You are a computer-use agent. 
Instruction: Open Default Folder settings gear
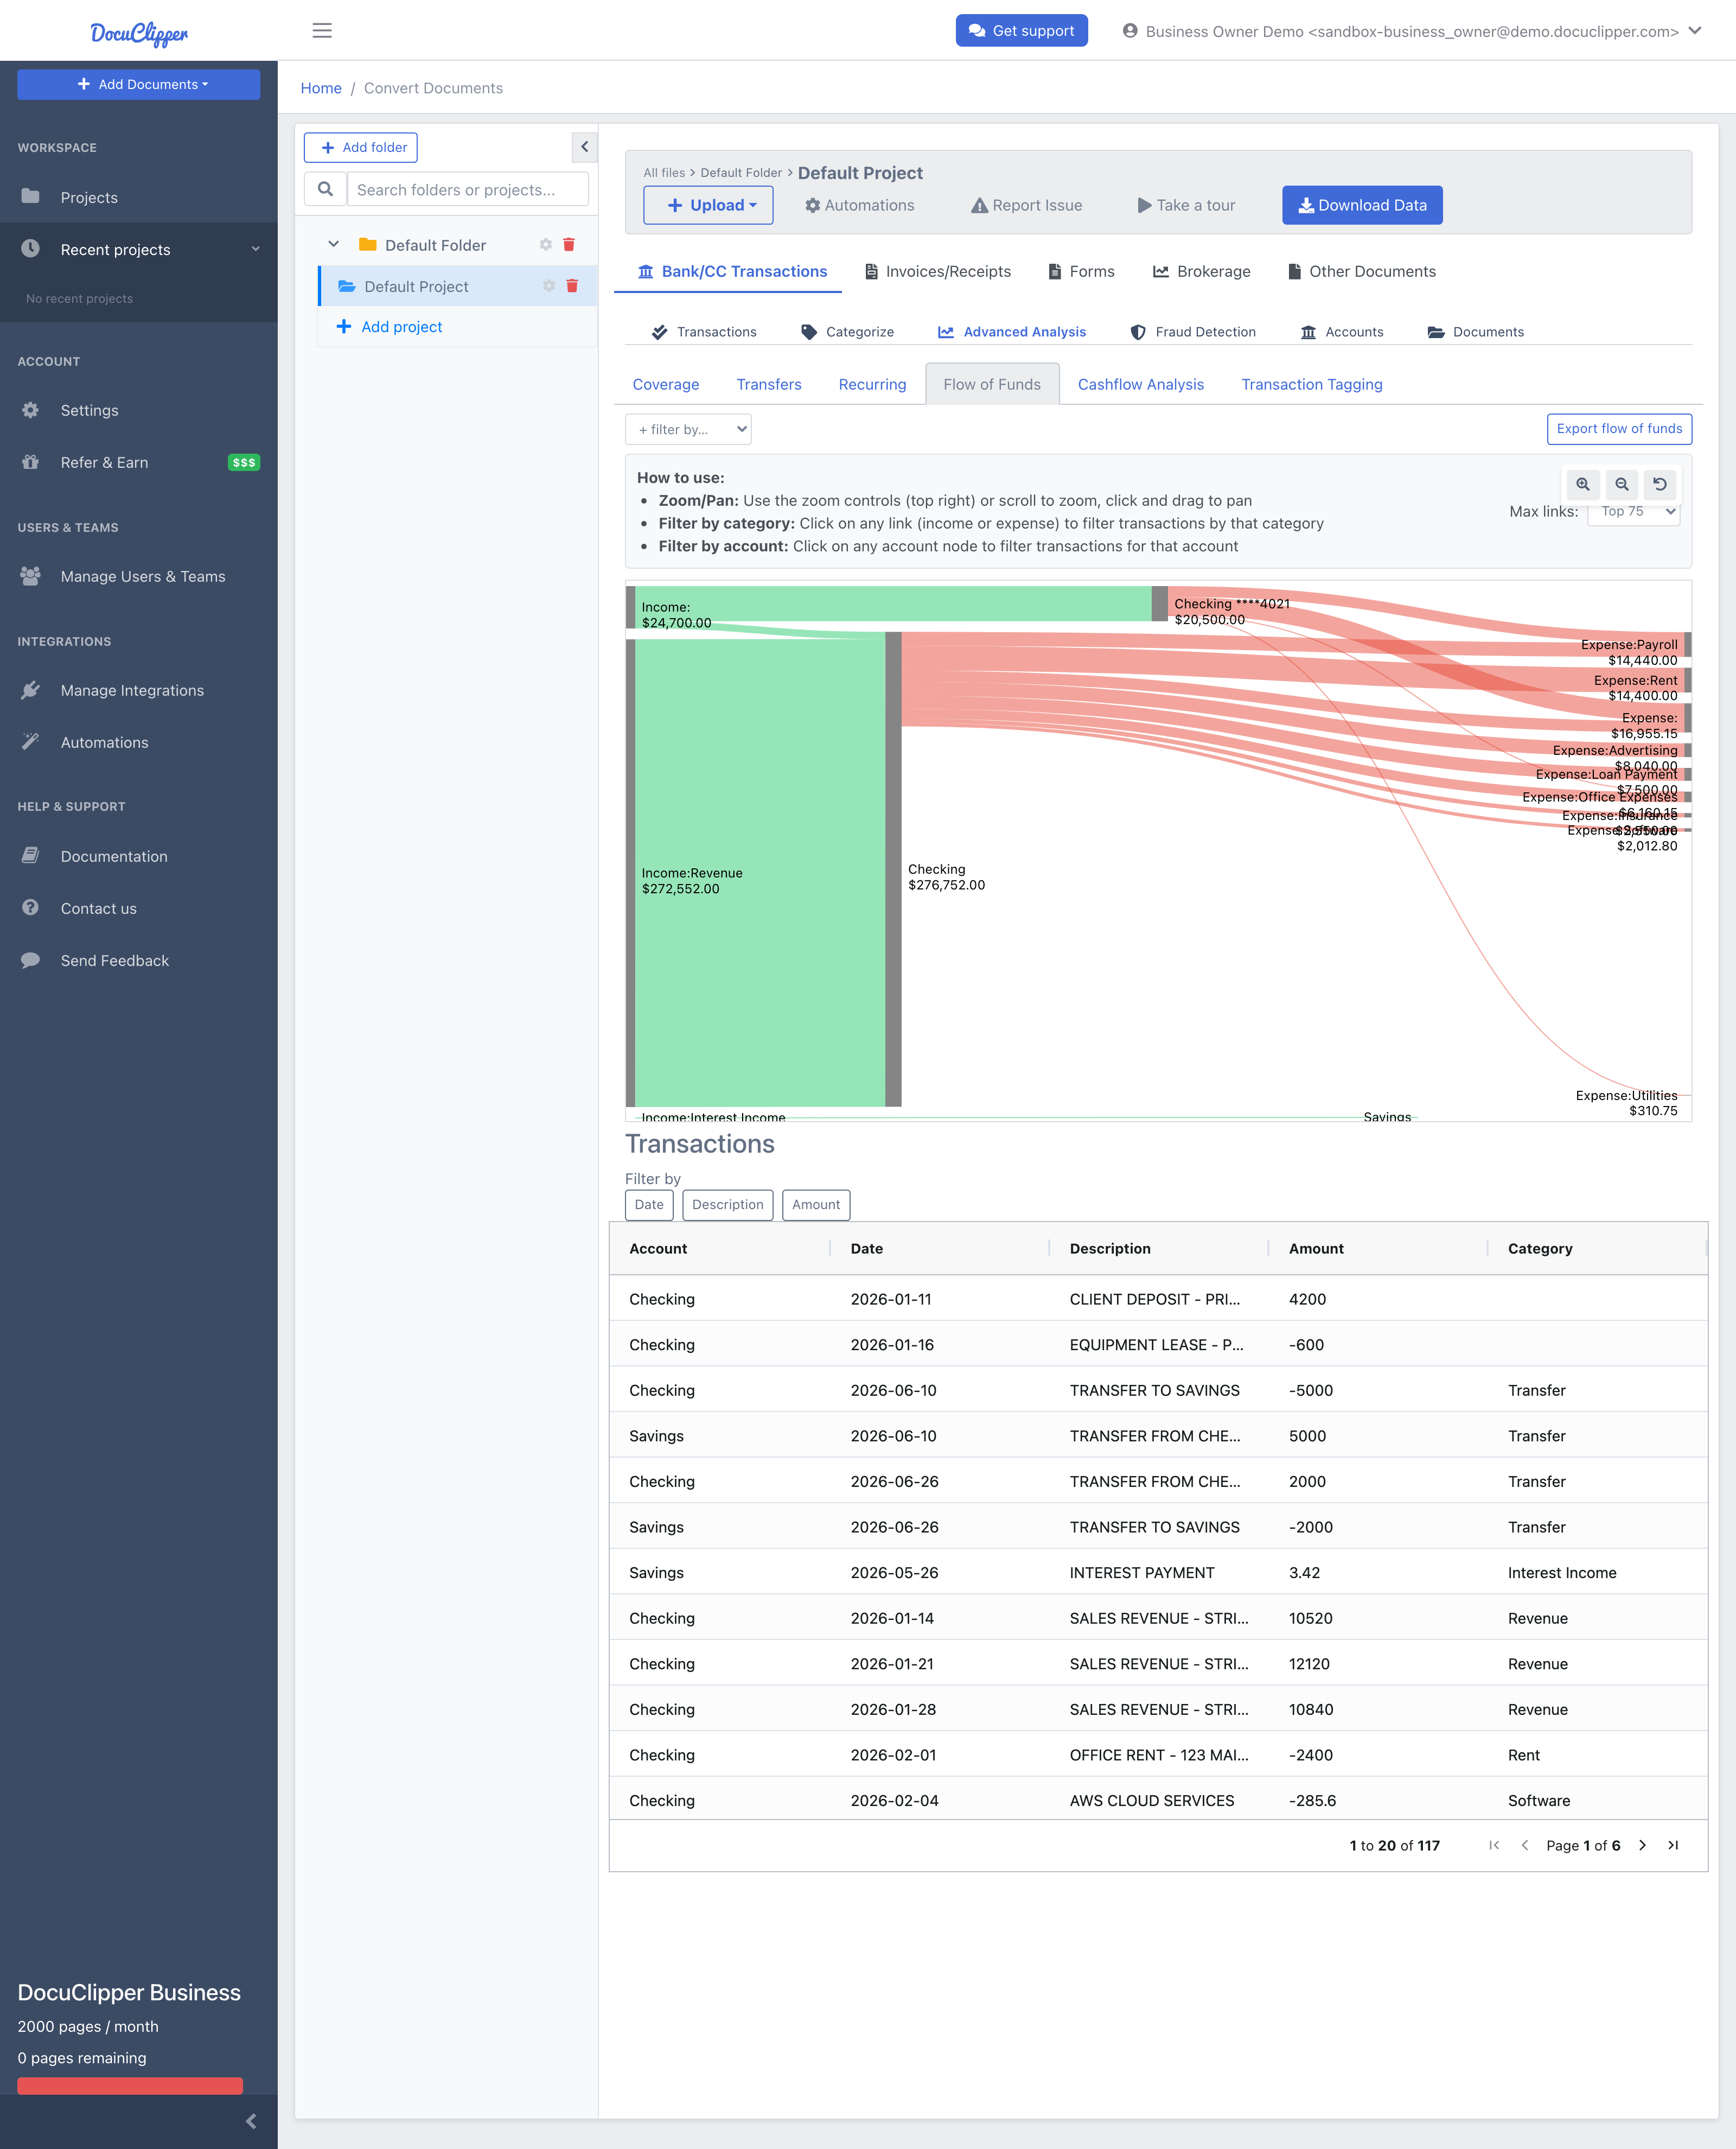pyautogui.click(x=546, y=245)
